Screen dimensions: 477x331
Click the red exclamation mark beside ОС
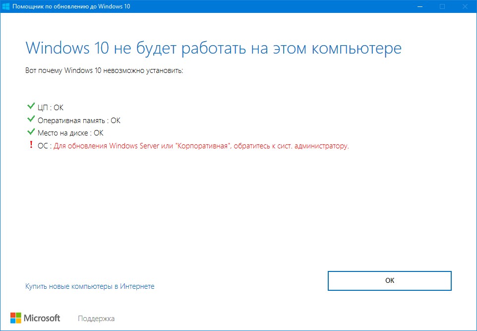31,146
